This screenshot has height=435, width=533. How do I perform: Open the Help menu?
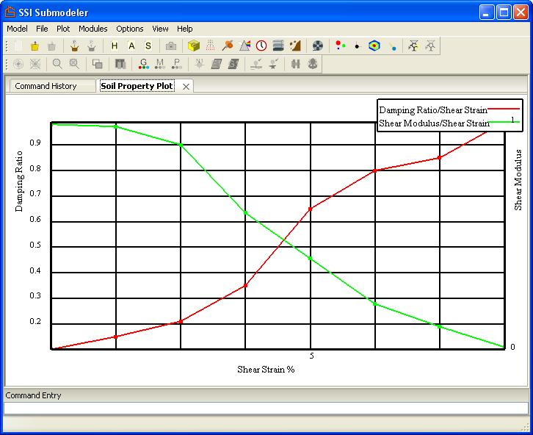[185, 29]
